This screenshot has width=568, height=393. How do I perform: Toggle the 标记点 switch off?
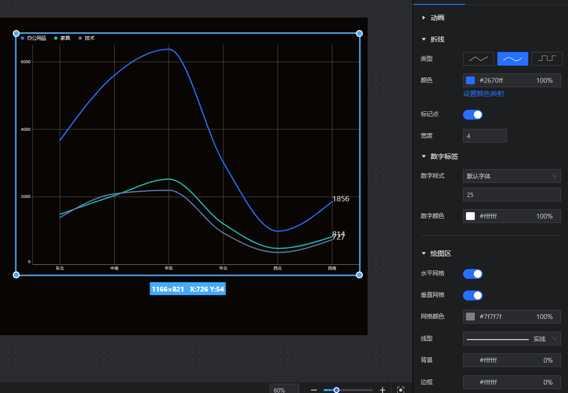tap(472, 115)
